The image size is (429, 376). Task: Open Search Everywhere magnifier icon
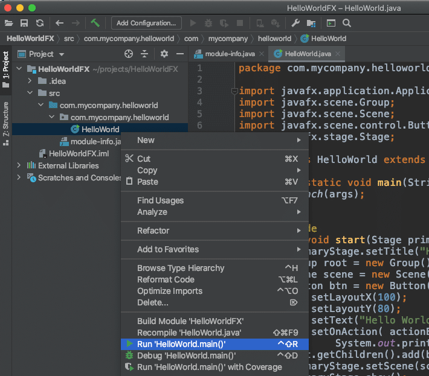click(347, 23)
